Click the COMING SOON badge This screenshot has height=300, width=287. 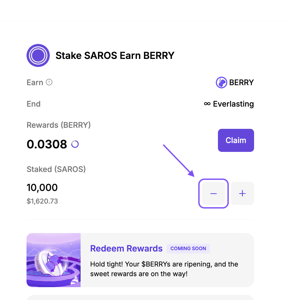coord(188,249)
